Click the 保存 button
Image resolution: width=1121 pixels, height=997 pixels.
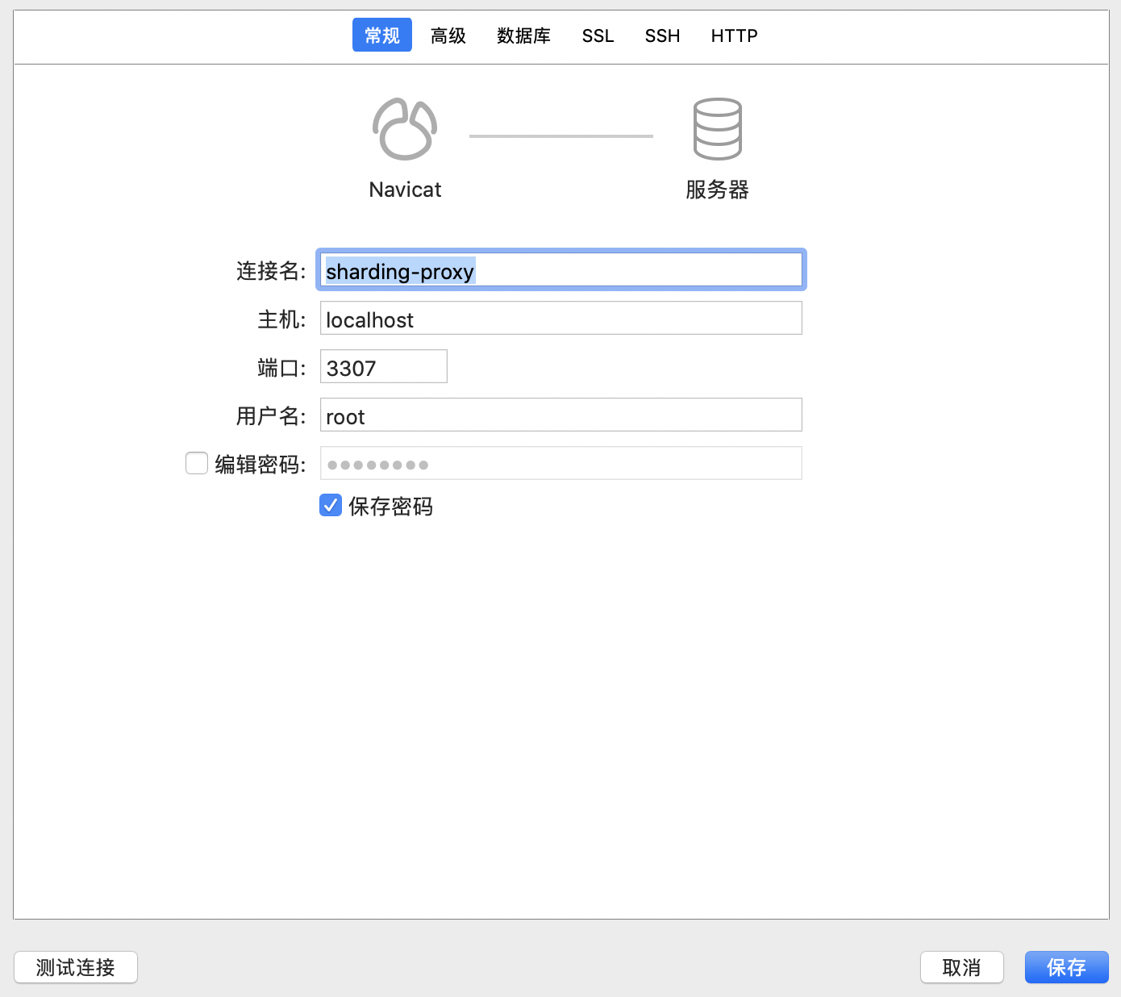[1067, 967]
